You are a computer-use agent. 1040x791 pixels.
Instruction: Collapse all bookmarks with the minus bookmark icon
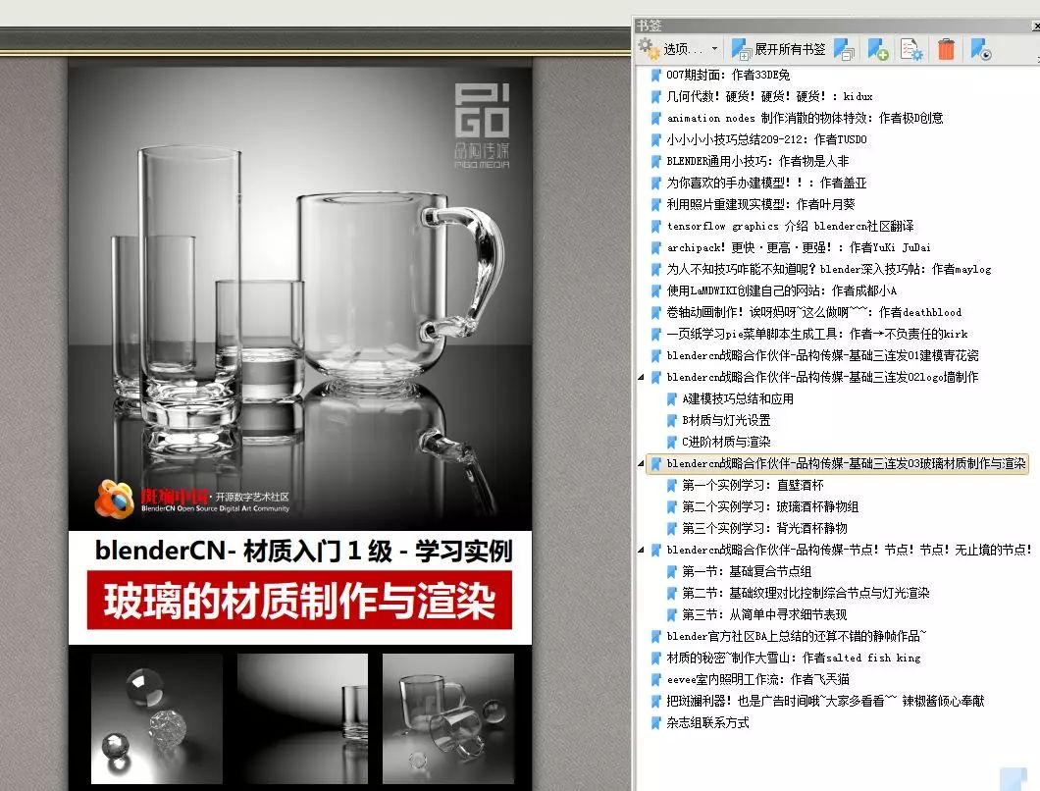coord(845,49)
